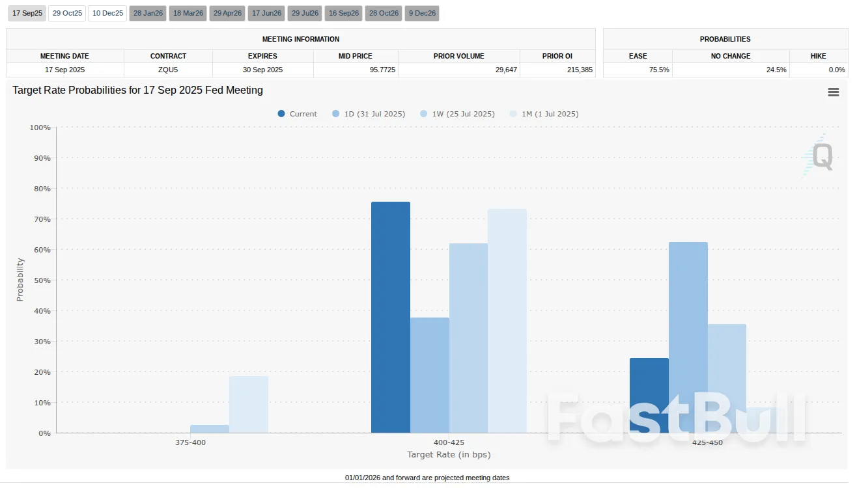Click the QuikStrike Q logo watermark
This screenshot has width=857, height=488.
tap(819, 157)
